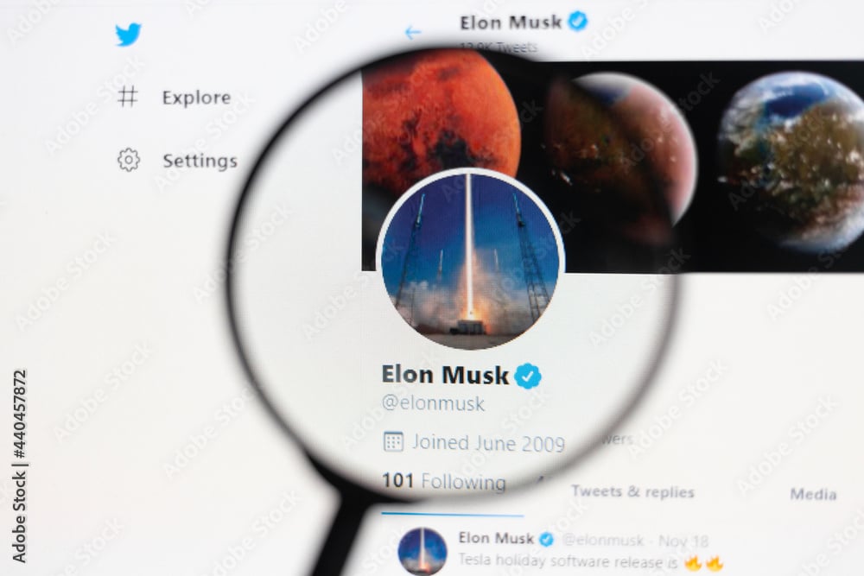Open Explore via the hashtag icon

point(128,97)
